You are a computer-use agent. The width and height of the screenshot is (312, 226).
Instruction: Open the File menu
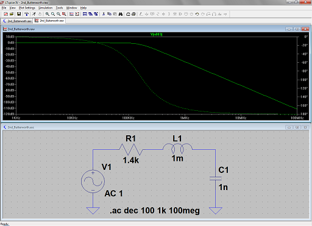pos(4,8)
